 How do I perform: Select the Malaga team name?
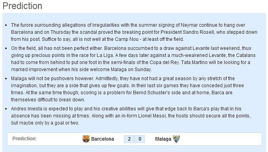163,139
